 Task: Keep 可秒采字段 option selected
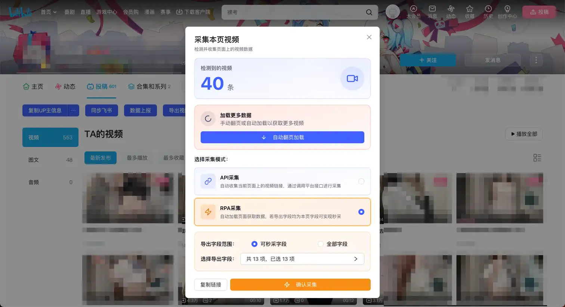(x=254, y=244)
